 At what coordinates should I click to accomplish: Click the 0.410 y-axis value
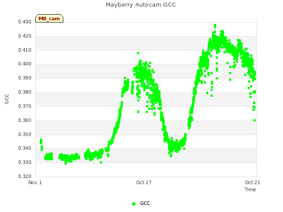click(x=25, y=50)
